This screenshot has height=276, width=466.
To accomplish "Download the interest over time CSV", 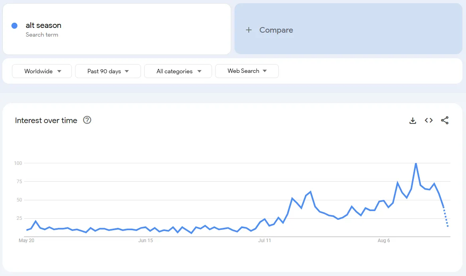I will [413, 120].
